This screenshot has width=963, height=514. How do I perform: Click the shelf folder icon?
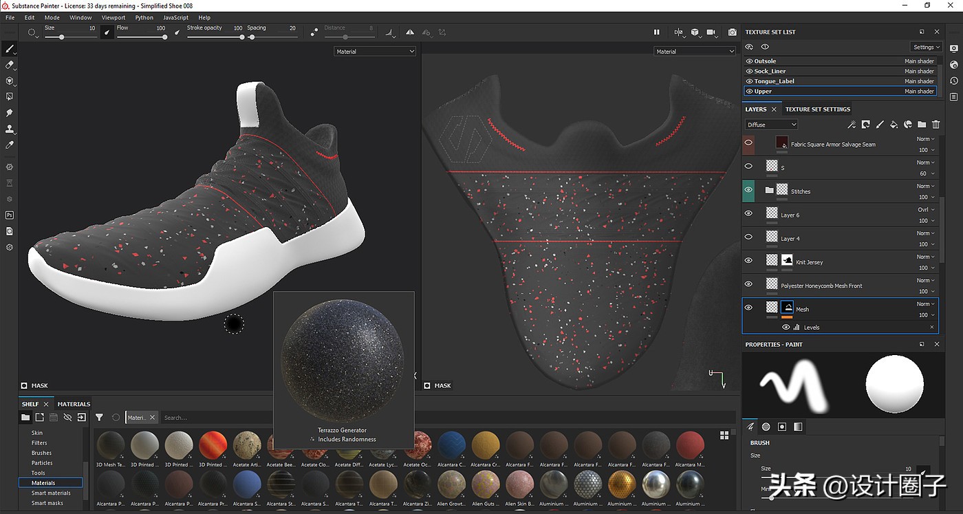pyautogui.click(x=25, y=417)
